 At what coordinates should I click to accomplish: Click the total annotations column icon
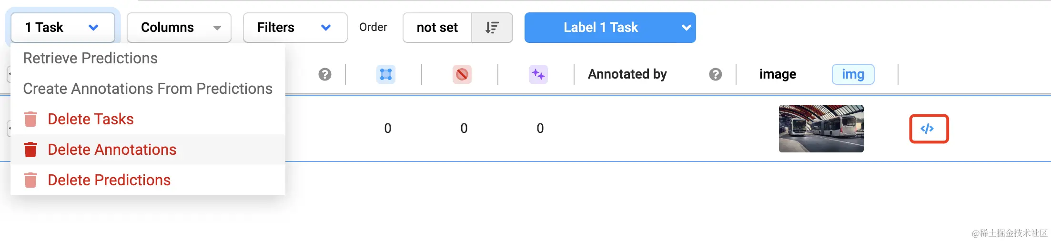[x=386, y=74]
